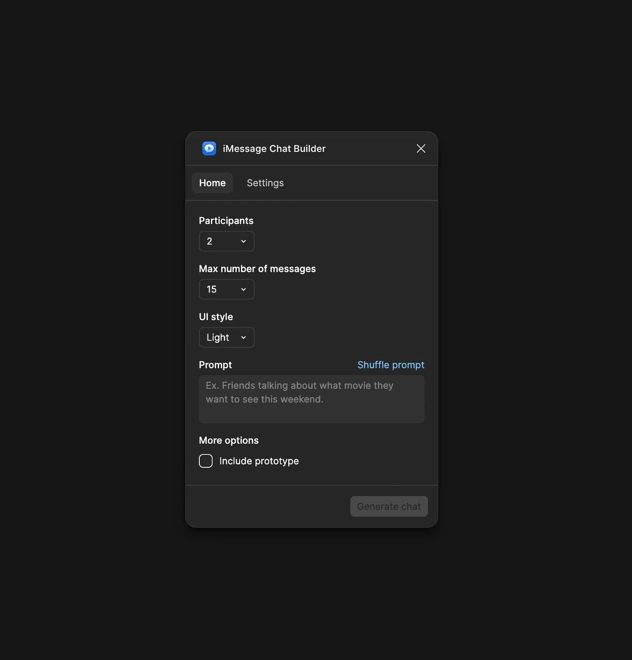Click the Generate chat button
Screen dimensions: 632x660
(x=389, y=507)
